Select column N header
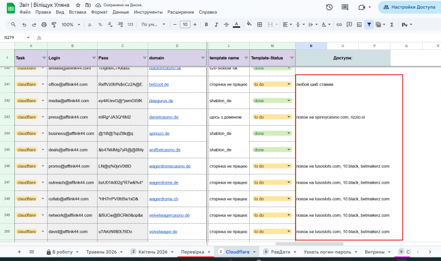The width and height of the screenshot is (441, 261). pyautogui.click(x=311, y=45)
